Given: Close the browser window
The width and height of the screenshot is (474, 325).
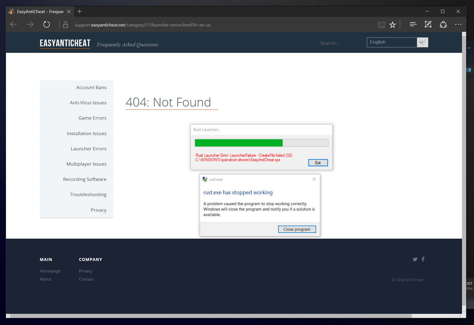Looking at the screenshot, I should [x=458, y=11].
